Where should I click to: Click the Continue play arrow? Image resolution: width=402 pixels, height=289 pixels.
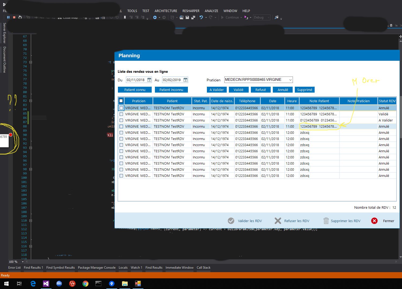click(222, 17)
